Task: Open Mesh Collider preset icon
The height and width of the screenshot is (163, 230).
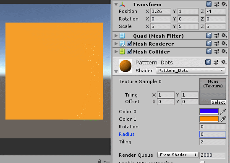Action: tap(217, 51)
